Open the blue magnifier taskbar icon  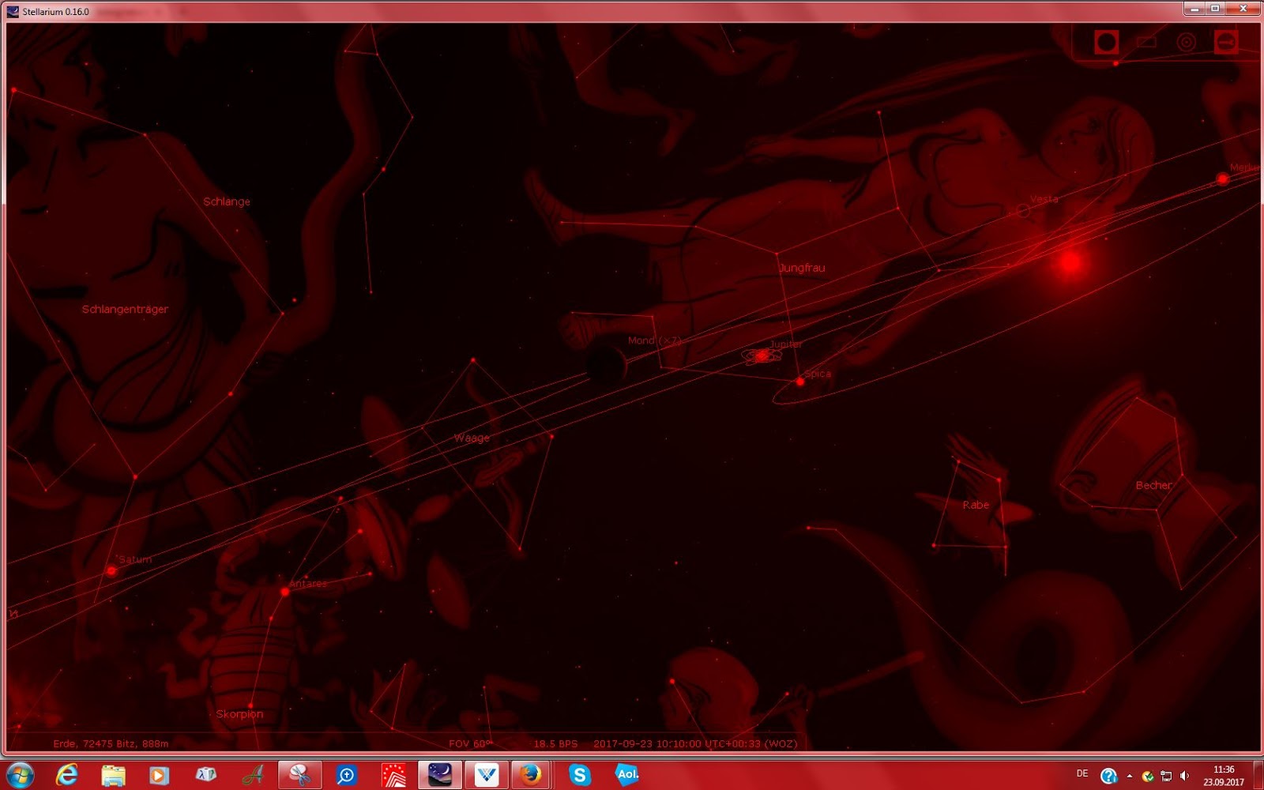tap(346, 775)
